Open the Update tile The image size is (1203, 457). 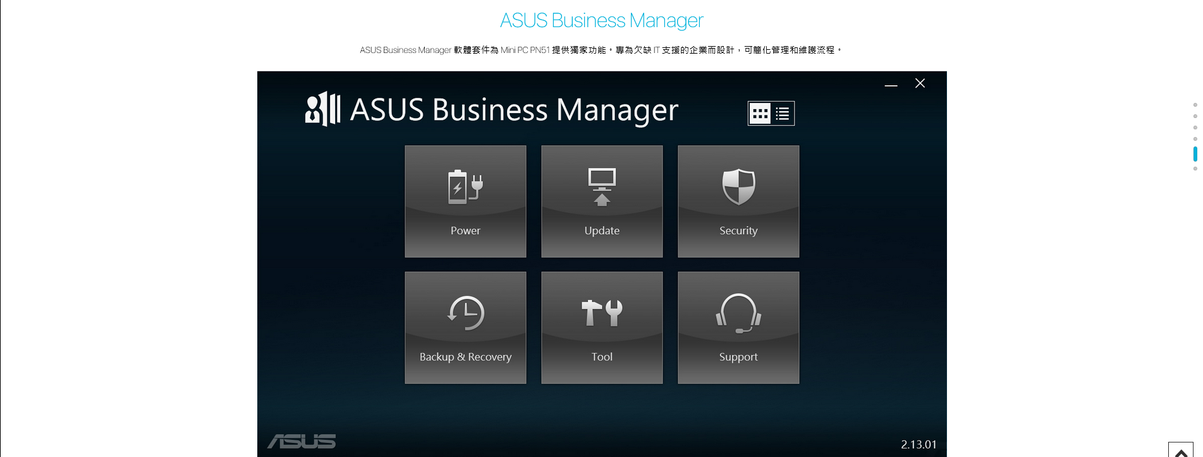click(602, 201)
